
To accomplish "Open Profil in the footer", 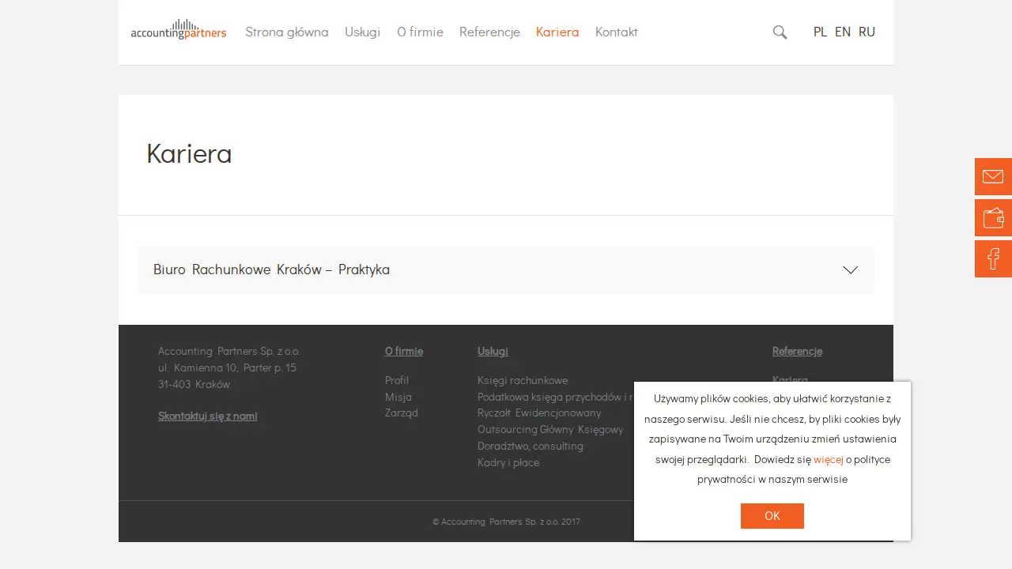I will 397,380.
